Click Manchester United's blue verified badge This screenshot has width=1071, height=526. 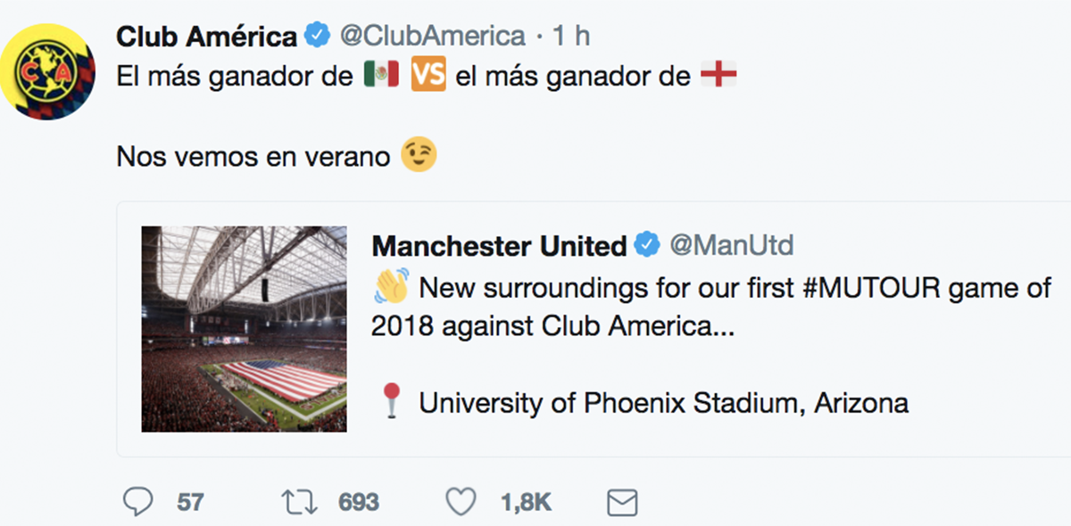647,245
